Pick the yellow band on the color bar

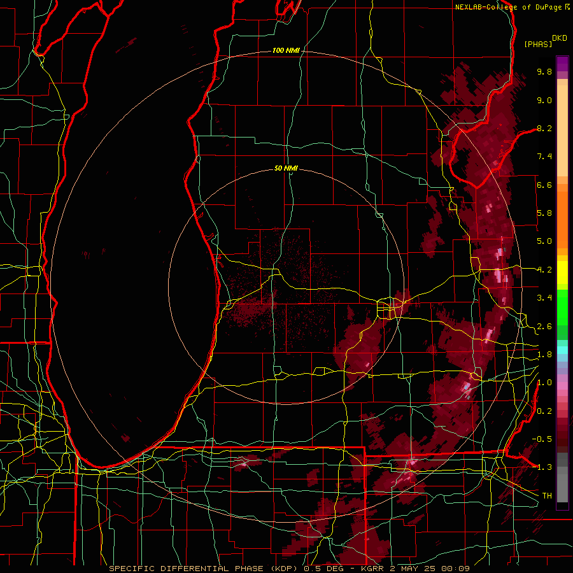562,272
